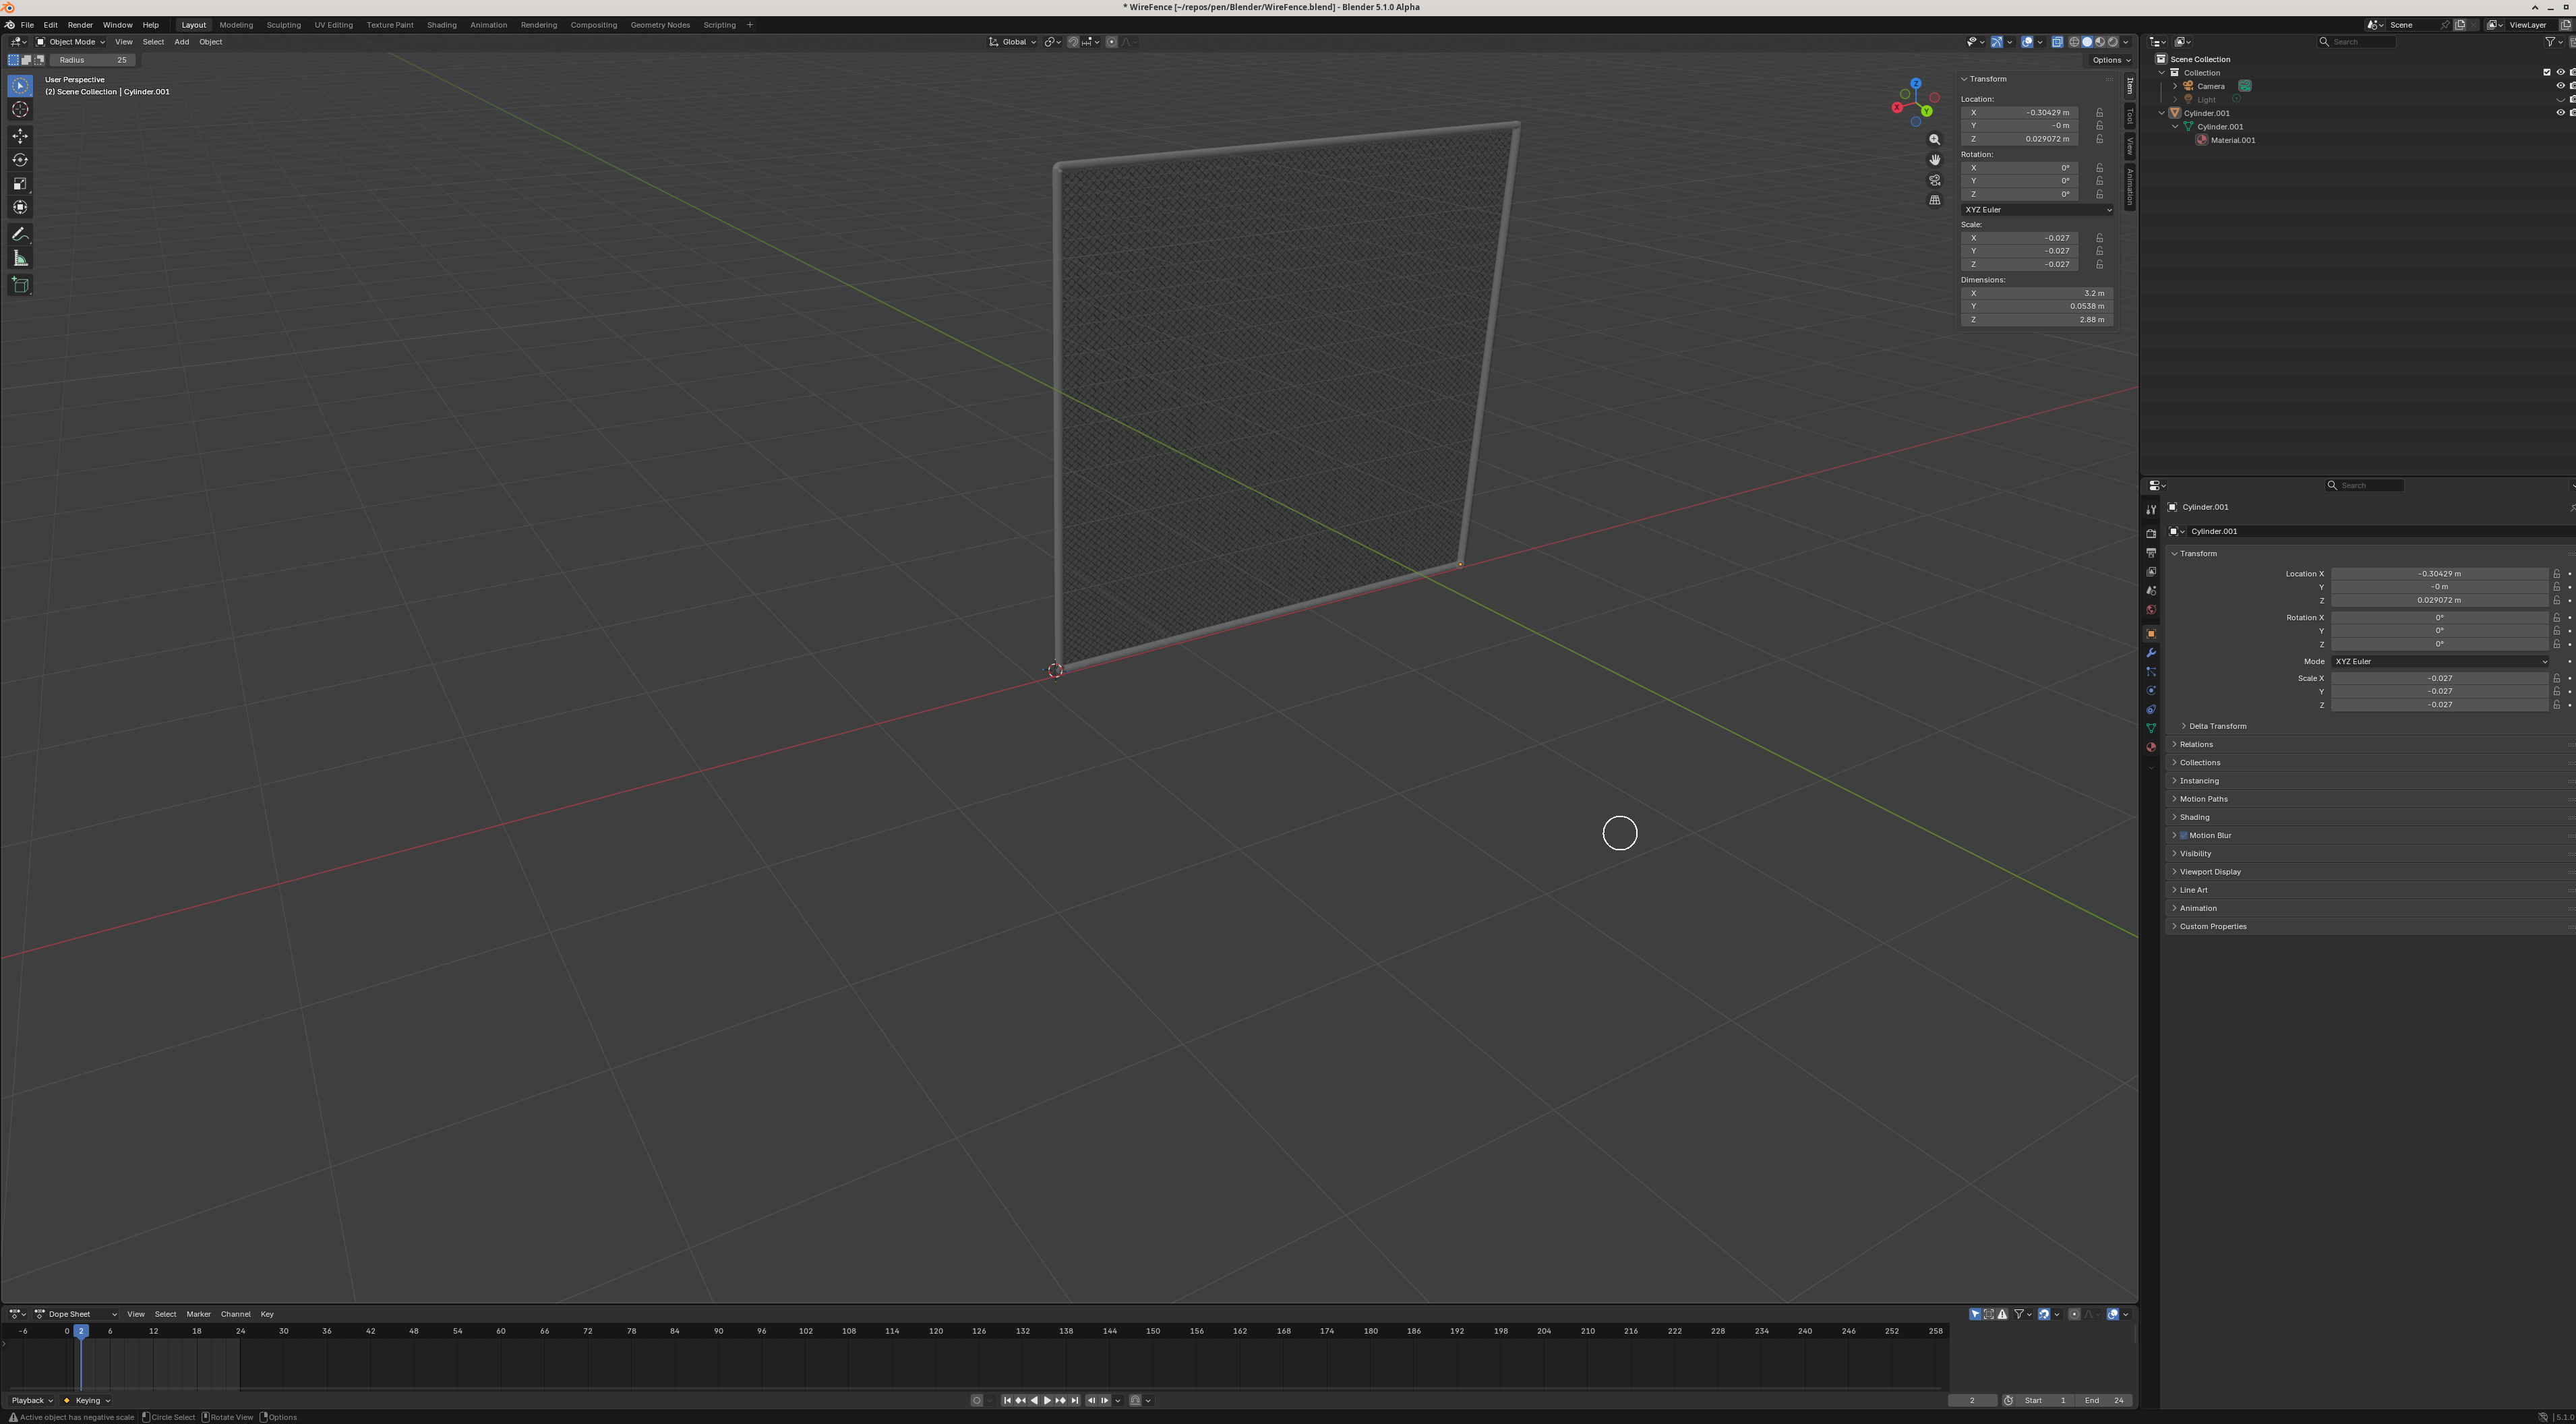Open the Modifier properties tab
This screenshot has width=2576, height=1424.
(2151, 652)
